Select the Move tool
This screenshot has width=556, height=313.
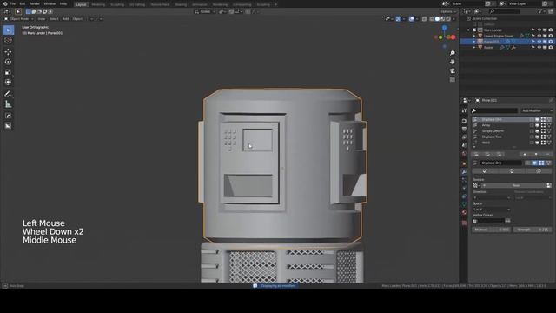(x=8, y=52)
